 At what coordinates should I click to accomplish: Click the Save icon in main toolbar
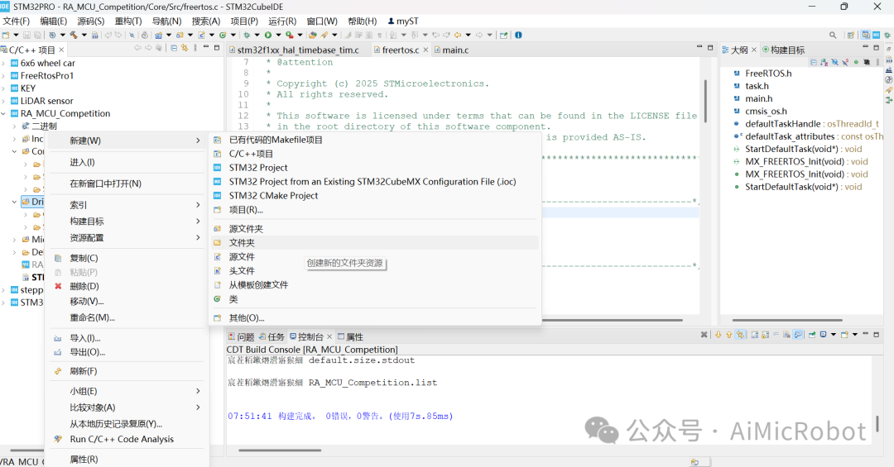(26, 35)
